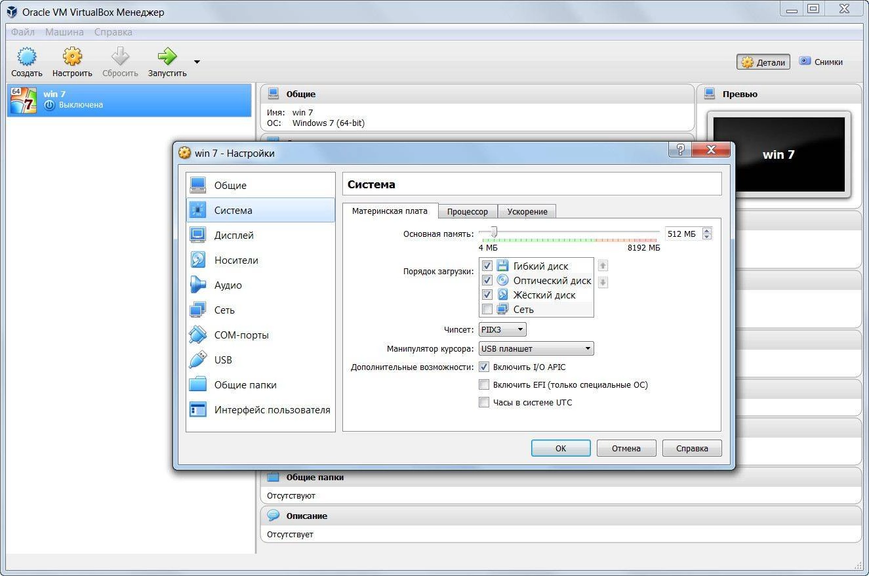The height and width of the screenshot is (576, 869).
Task: Click the Основная память slider handle
Action: click(x=493, y=232)
